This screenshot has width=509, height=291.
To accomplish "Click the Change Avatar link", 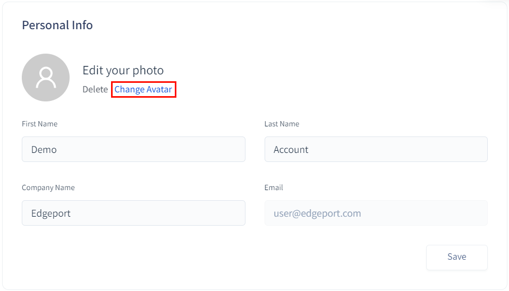I will (143, 89).
